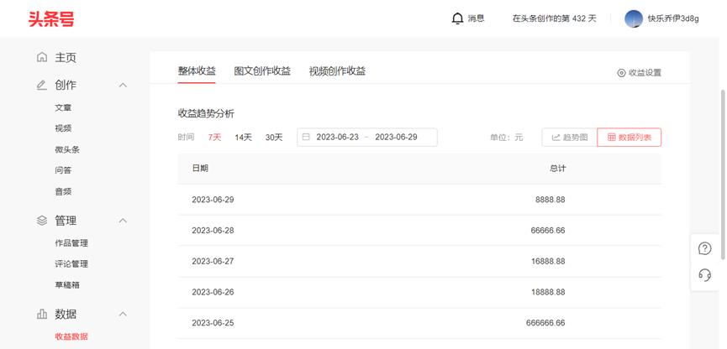Open 问答 in the sidebar
Screen dimensions: 727x349
click(x=63, y=170)
